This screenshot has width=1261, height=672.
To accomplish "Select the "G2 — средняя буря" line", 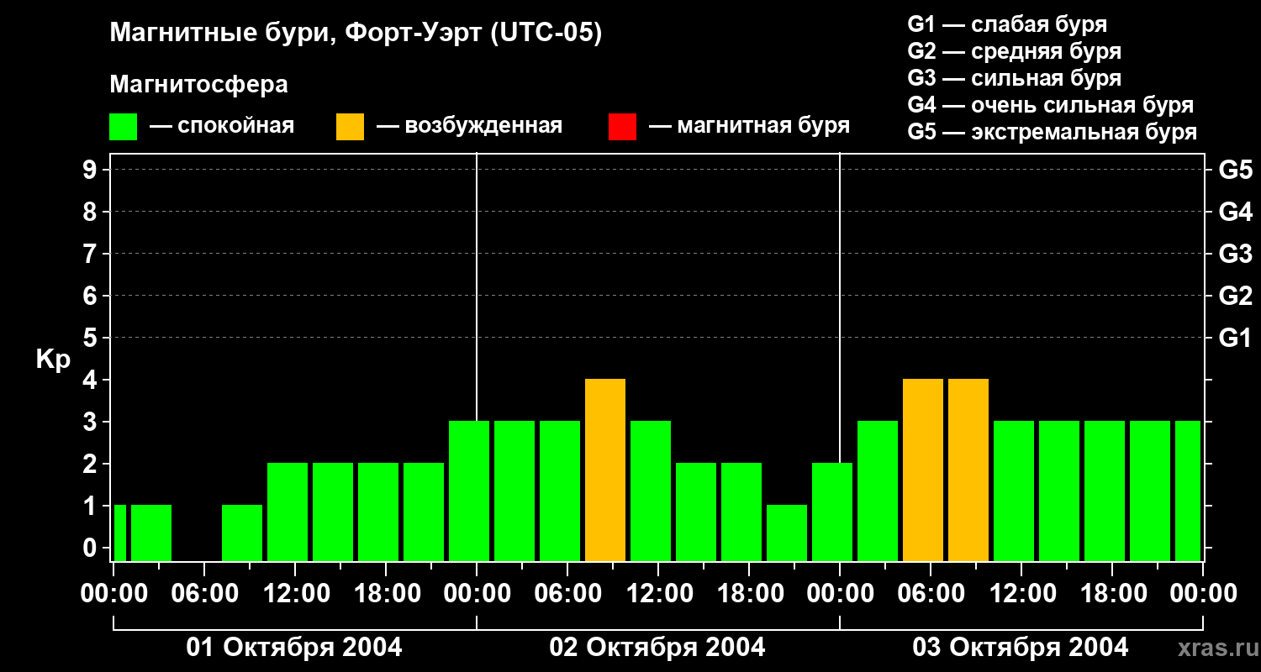I will [x=1014, y=51].
